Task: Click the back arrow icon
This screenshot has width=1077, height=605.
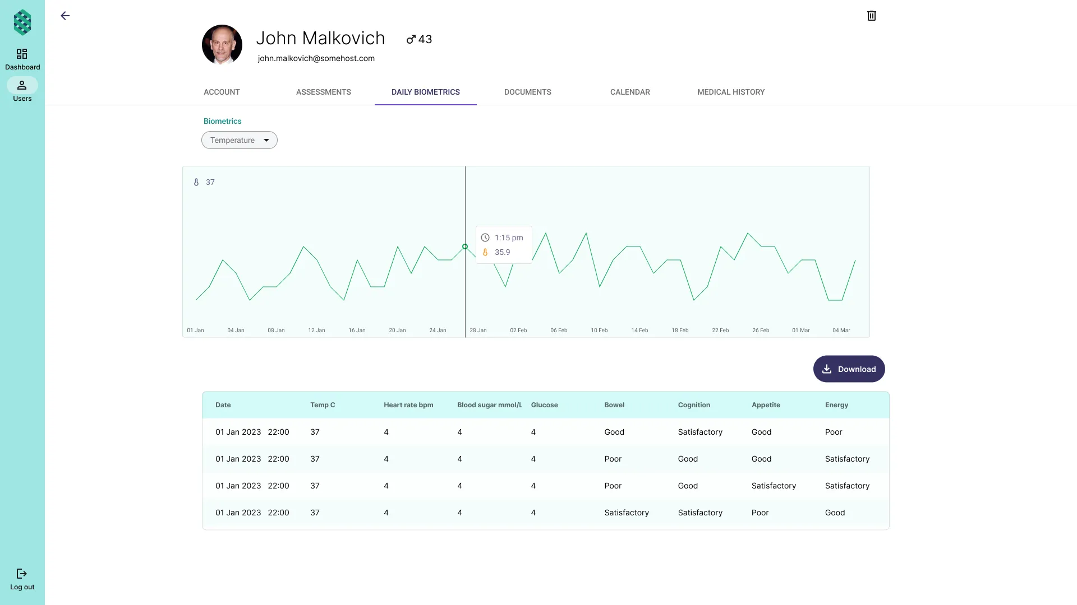Action: click(65, 16)
